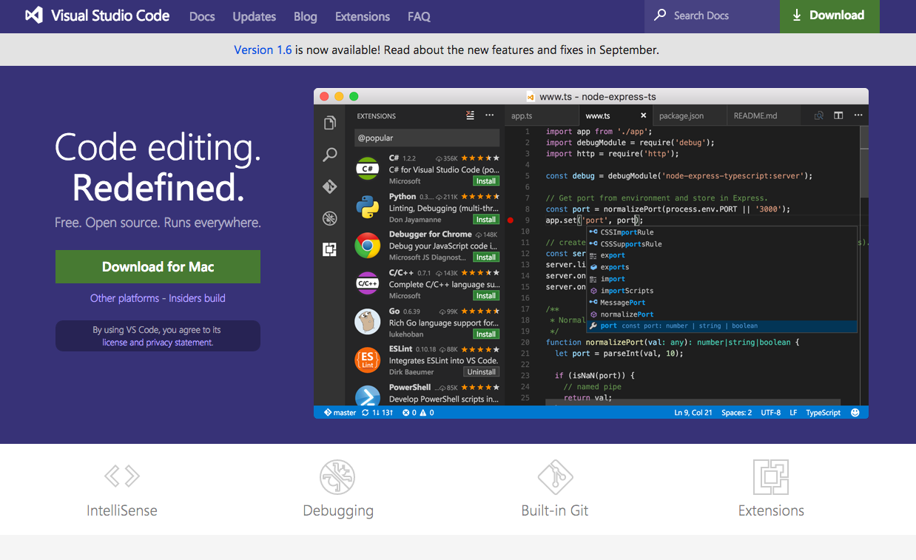
Task: Open the Docs menu item
Action: tap(202, 16)
